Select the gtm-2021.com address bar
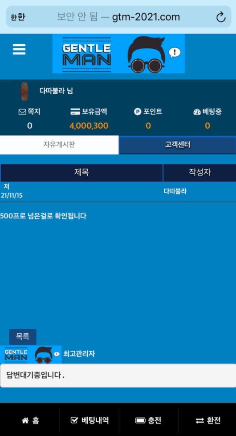The height and width of the screenshot is (436, 236). 118,17
